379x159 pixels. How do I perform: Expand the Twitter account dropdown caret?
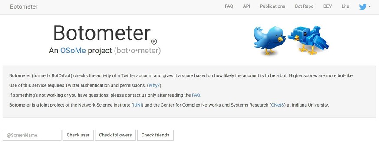[x=370, y=7]
